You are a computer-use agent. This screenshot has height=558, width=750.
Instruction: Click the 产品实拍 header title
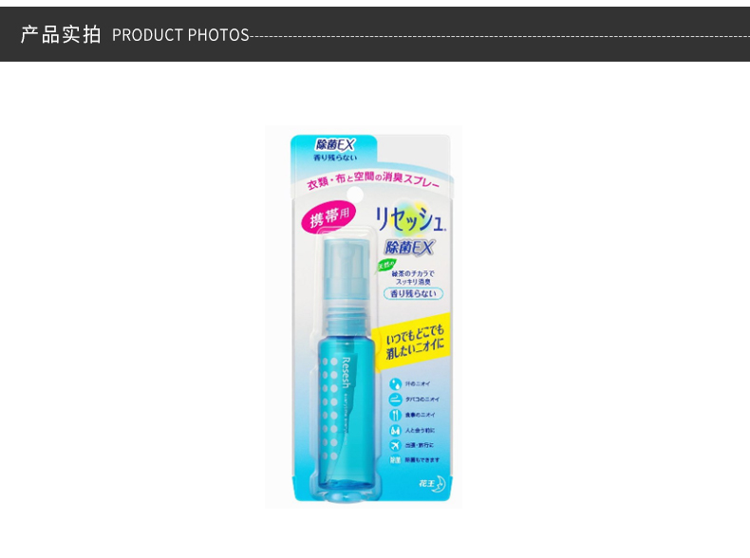(61, 34)
